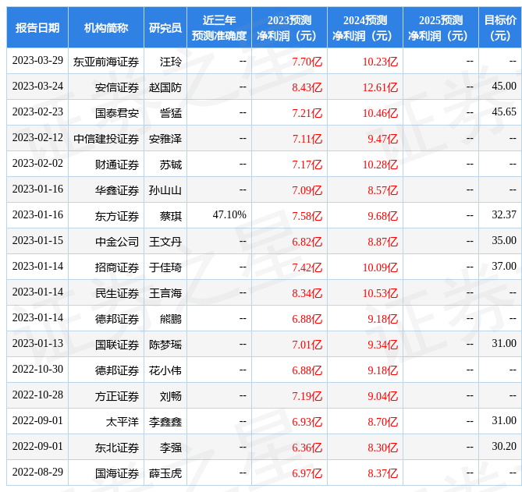Open the 中金公司 institution entry

point(117,241)
